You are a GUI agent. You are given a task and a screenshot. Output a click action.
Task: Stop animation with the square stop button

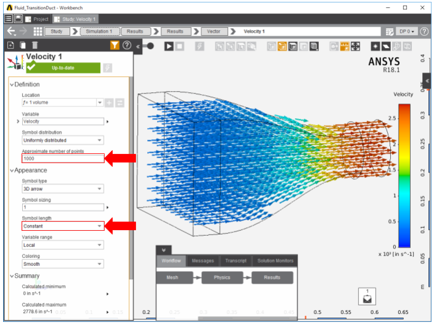[x=180, y=46]
